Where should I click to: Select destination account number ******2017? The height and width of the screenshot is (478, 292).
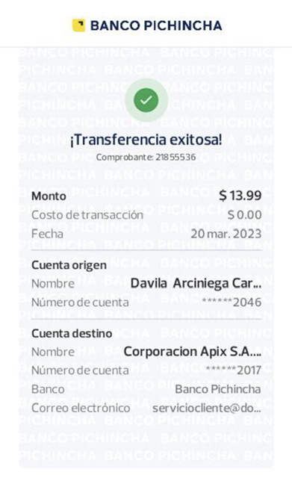(x=234, y=370)
